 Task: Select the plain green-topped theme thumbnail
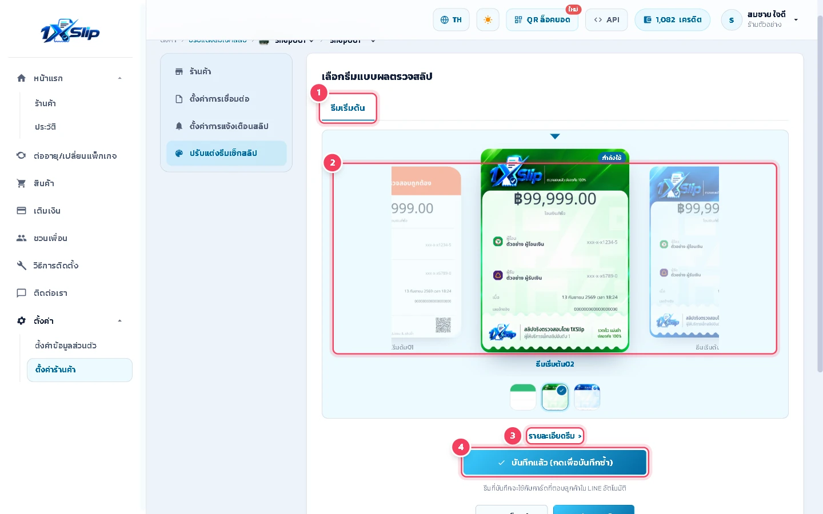[523, 397]
